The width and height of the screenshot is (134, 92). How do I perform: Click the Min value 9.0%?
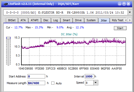[x=60, y=27]
